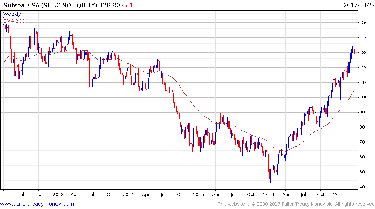Open the www.fullertreacymoney.com link
The image size is (375, 209).
(x=37, y=204)
